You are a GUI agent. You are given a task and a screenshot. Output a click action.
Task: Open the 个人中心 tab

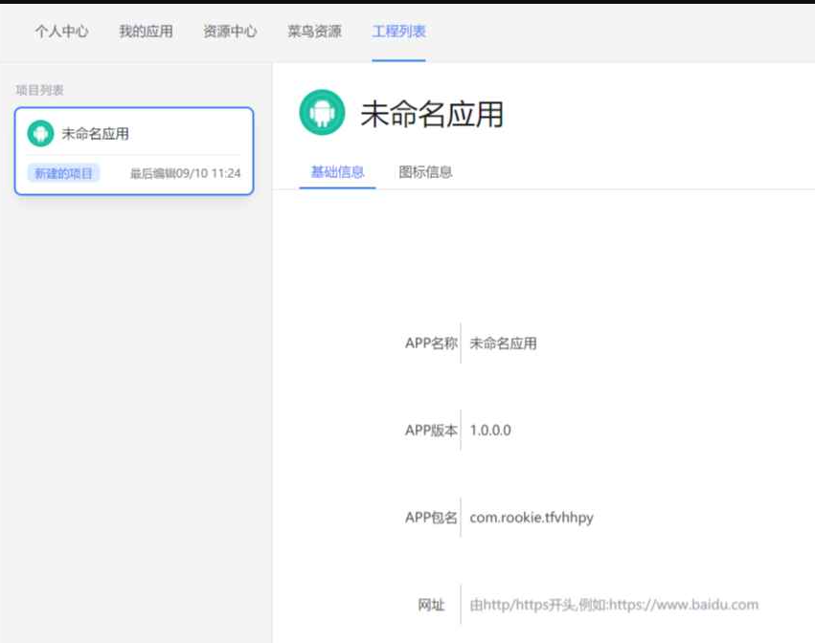[x=61, y=32]
